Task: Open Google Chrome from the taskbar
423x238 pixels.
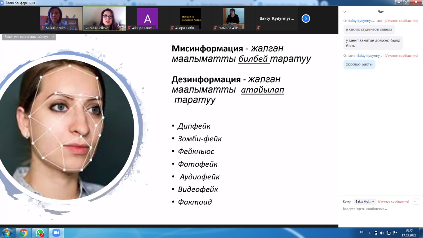Action: pos(23,233)
